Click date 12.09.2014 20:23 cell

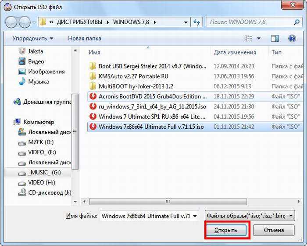point(234,66)
